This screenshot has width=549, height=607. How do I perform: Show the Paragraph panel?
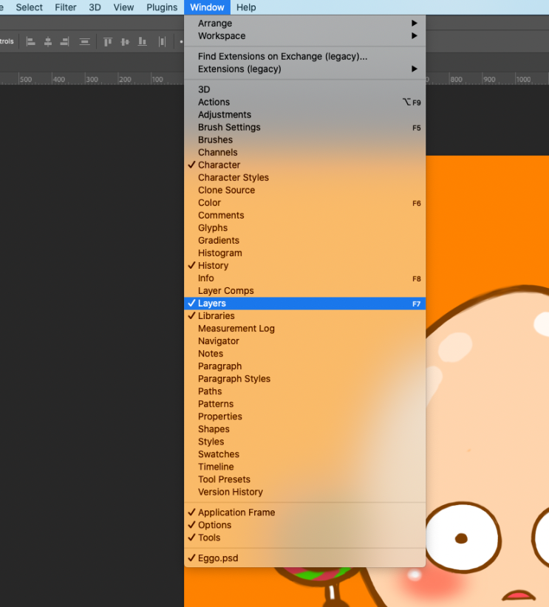(304, 366)
